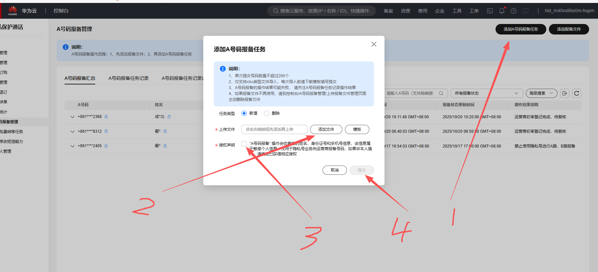Click the feedback chat icon in top bar

[526, 11]
